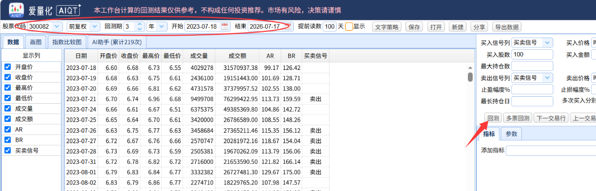Open the AI助手 tab
The height and width of the screenshot is (191, 596).
117,42
